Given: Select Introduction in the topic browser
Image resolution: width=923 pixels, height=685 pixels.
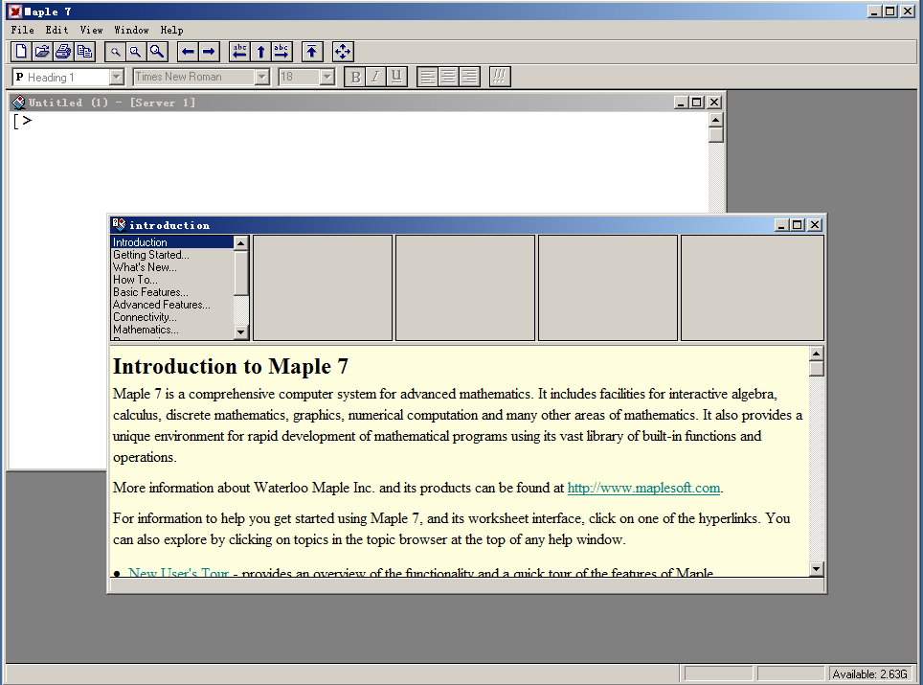Looking at the screenshot, I should point(172,242).
